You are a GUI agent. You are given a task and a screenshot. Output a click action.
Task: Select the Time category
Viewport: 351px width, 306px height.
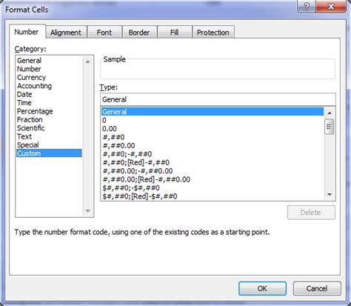(49, 102)
